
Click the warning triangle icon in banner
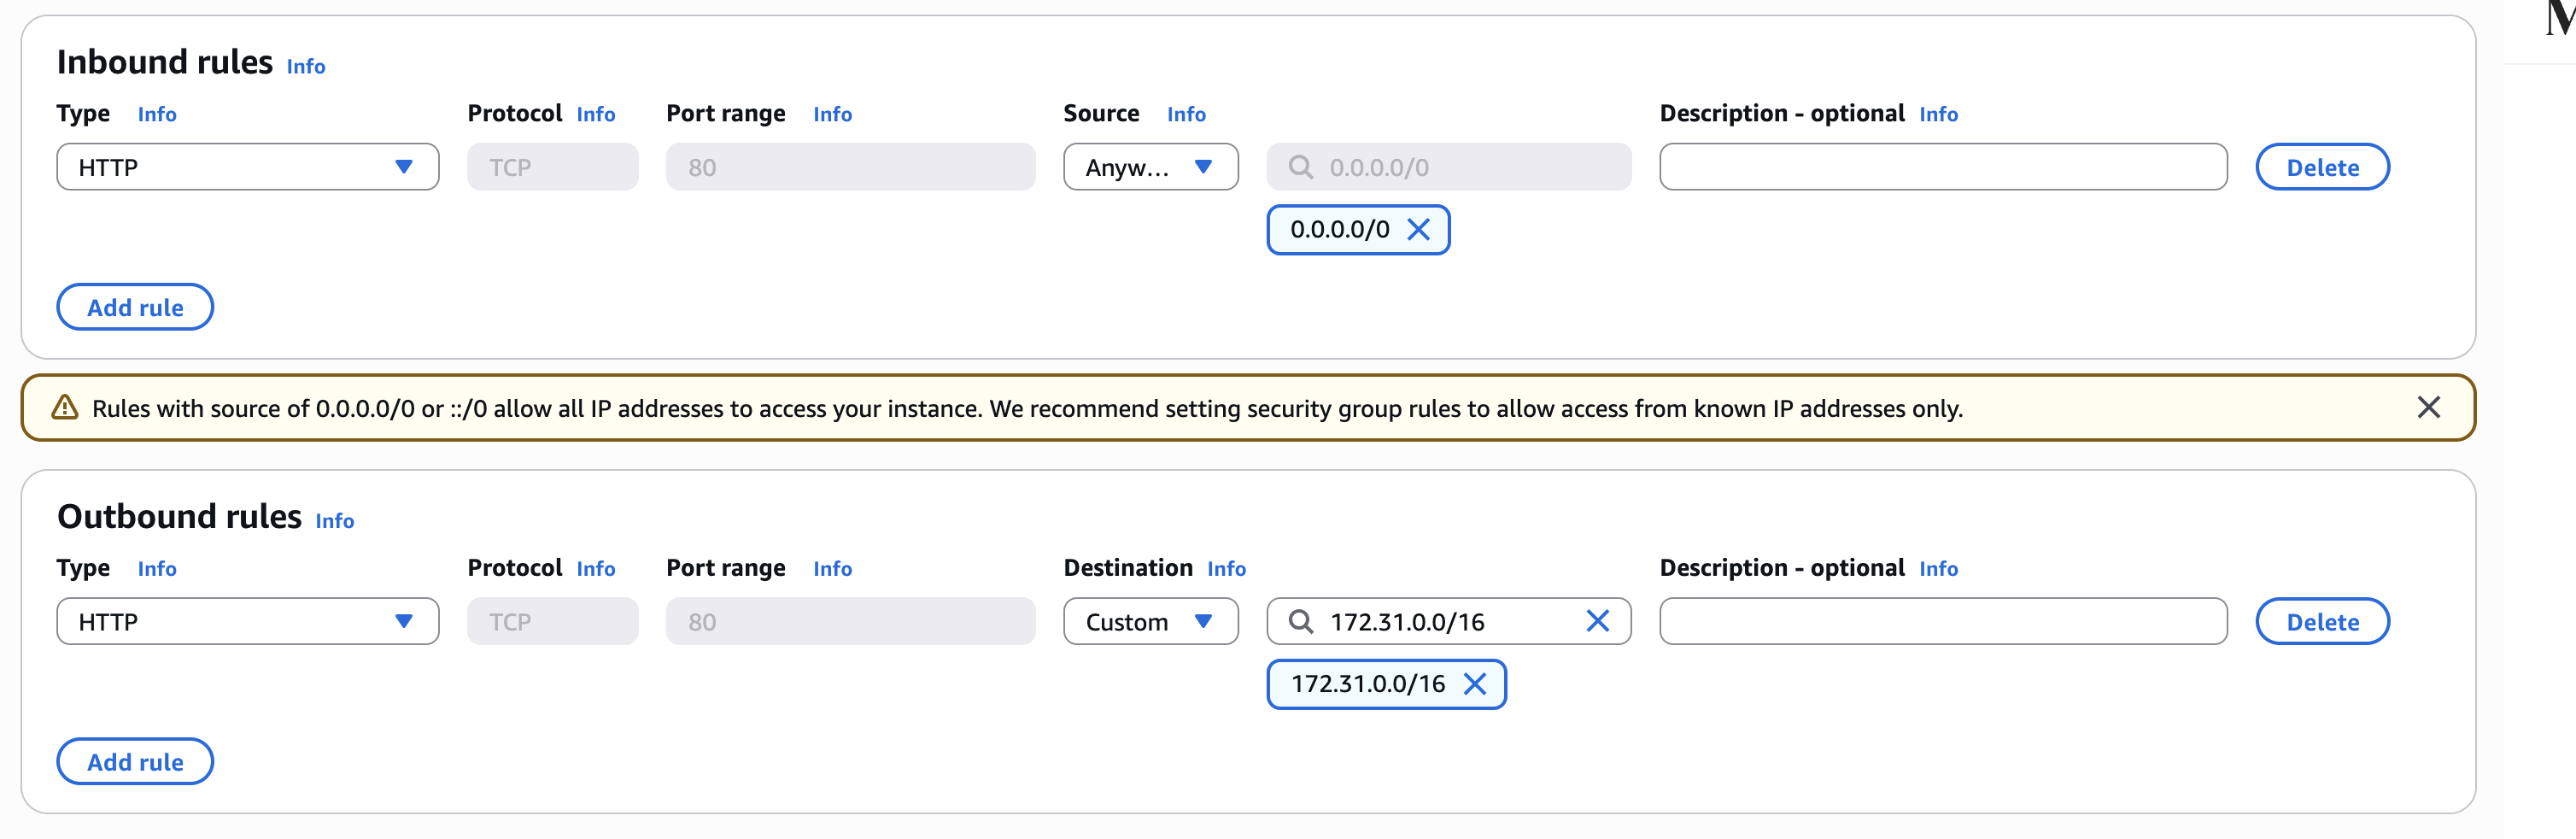[x=65, y=408]
